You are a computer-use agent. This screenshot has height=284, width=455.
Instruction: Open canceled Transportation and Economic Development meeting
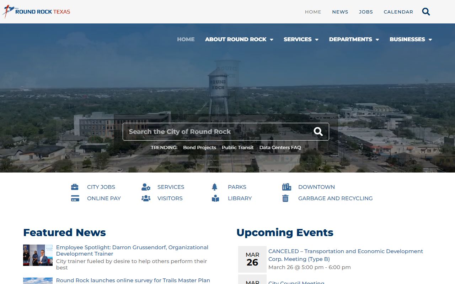tap(346, 255)
